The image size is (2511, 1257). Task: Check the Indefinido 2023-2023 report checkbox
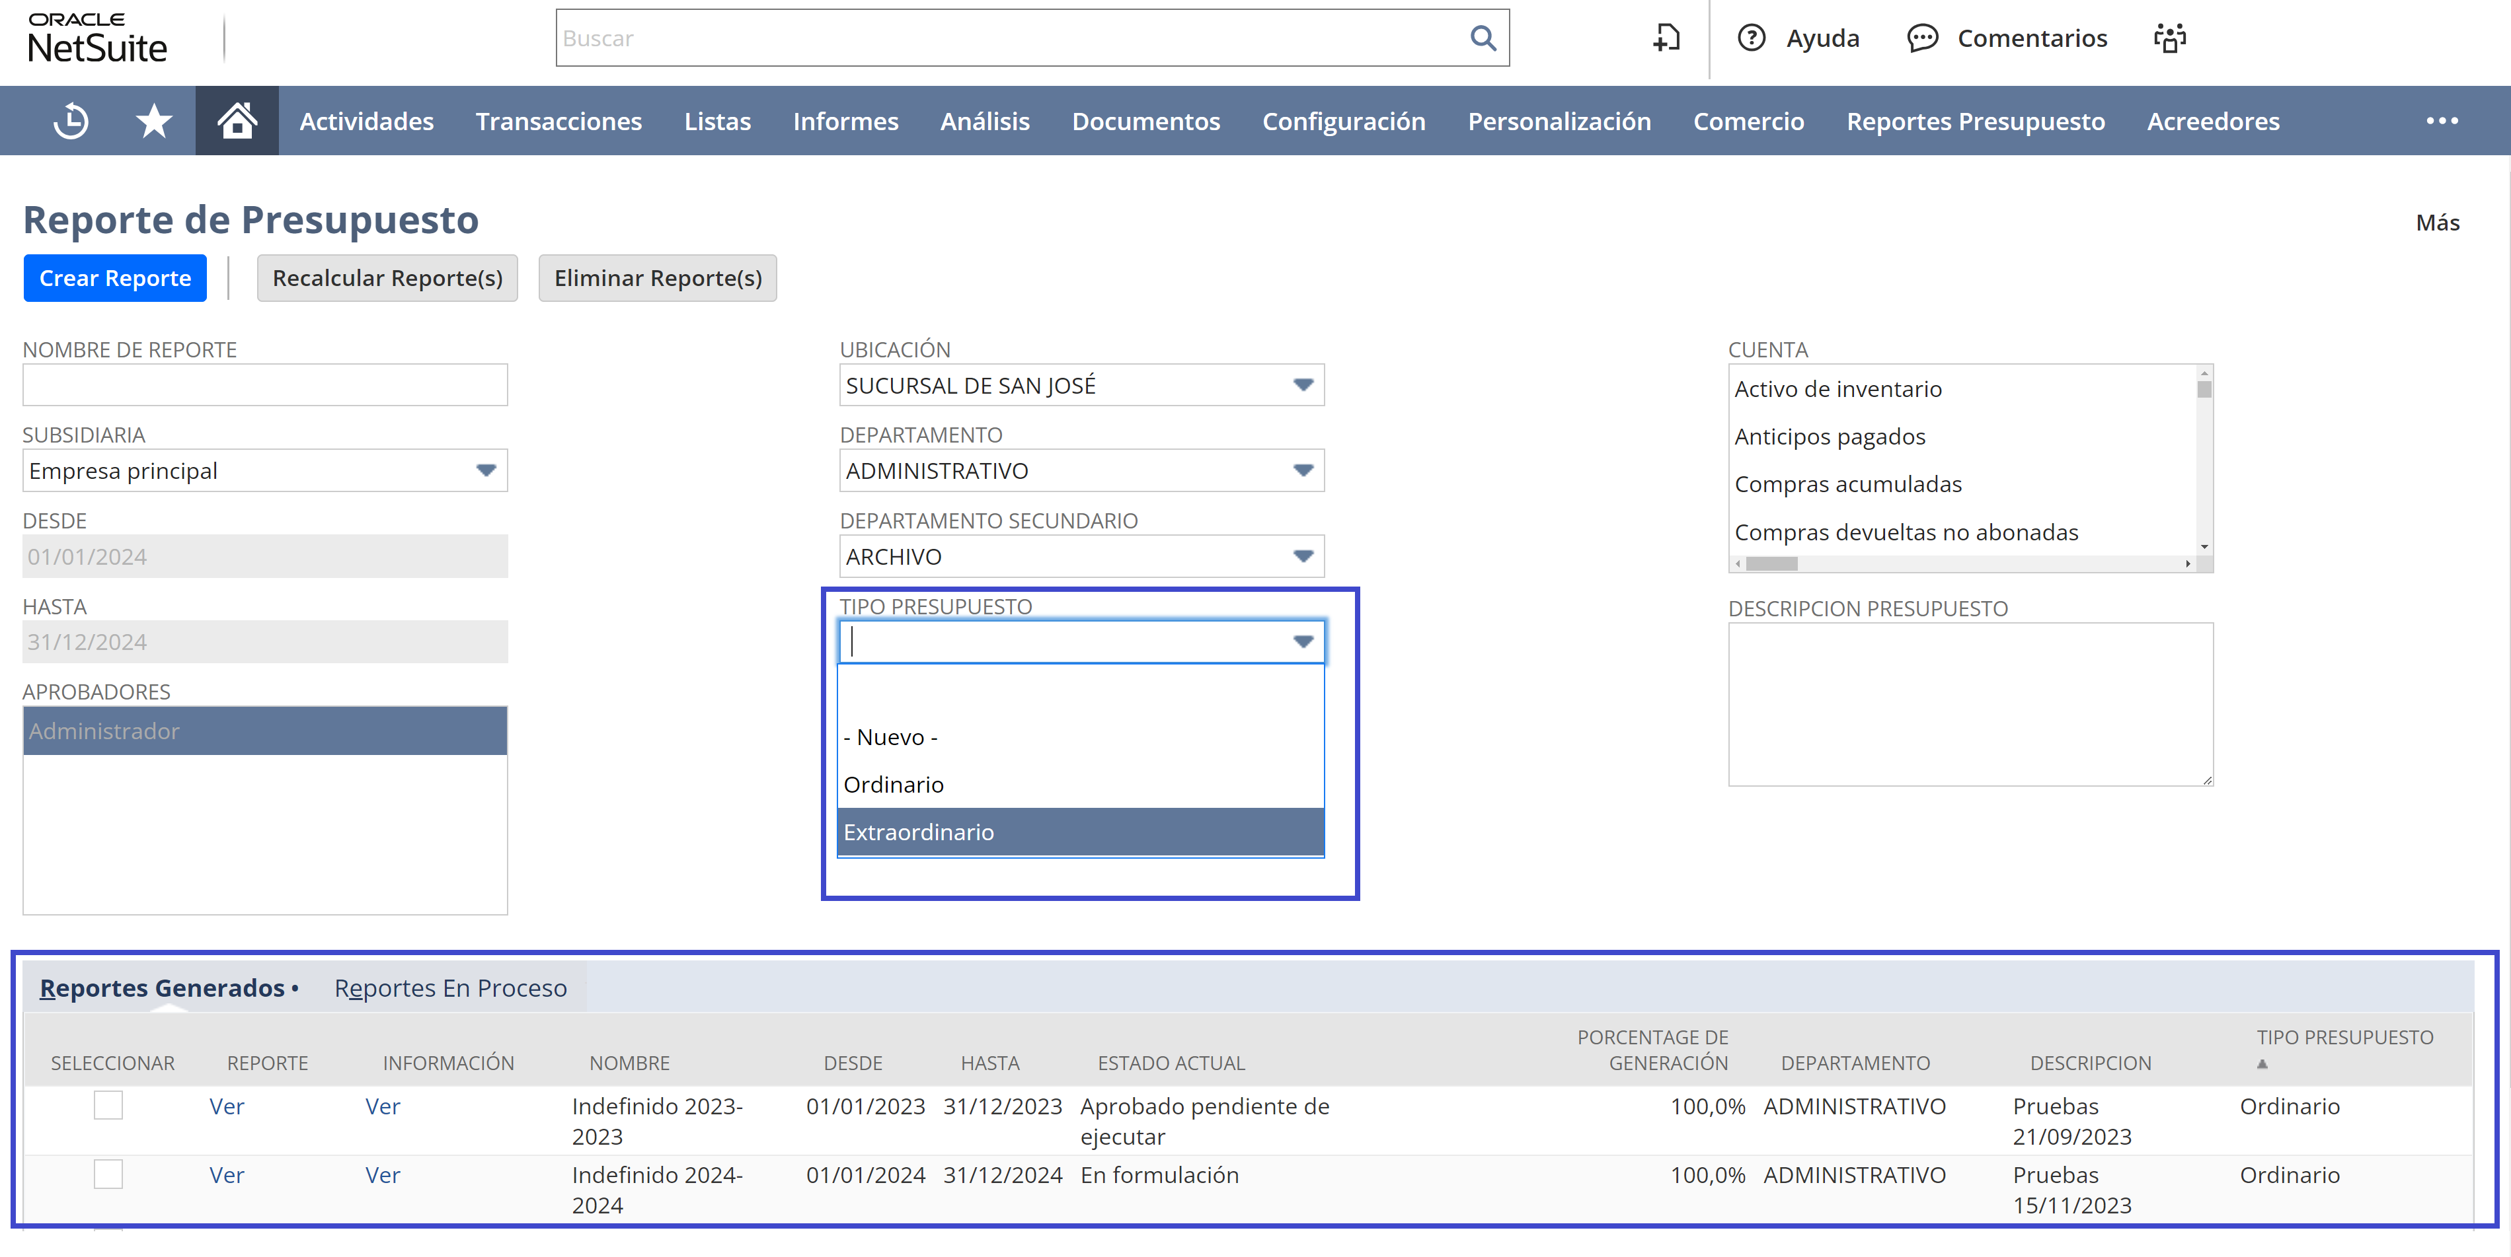108,1105
